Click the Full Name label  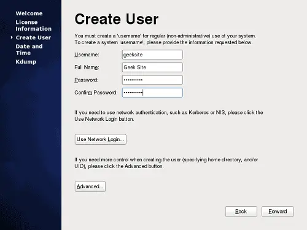tap(87, 67)
